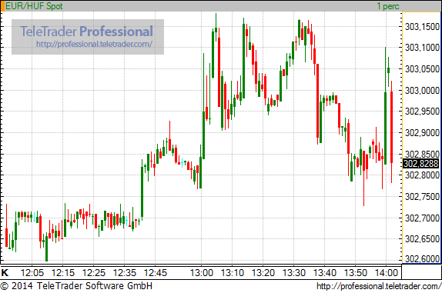
Task: Click the EUR/HUF Spot chart title
Action: tap(34, 6)
